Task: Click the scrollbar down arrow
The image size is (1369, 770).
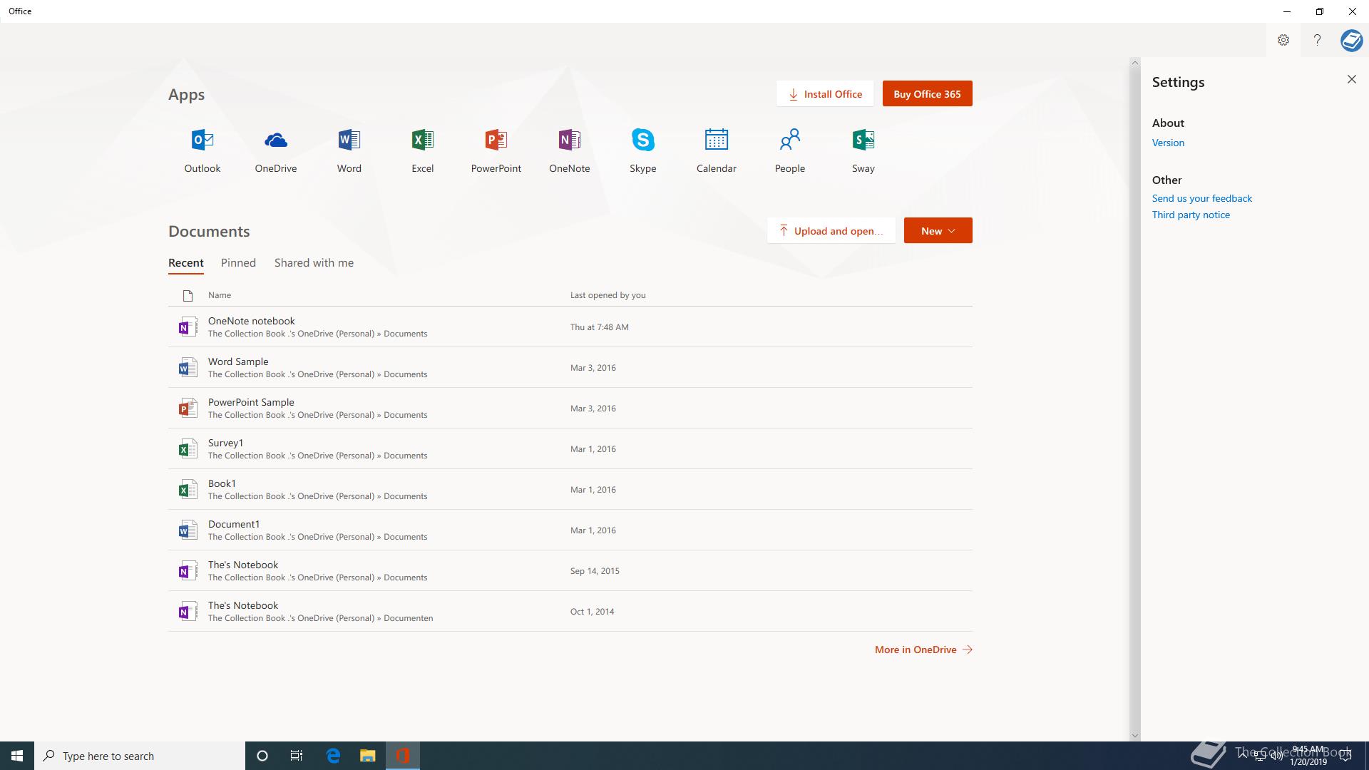Action: [x=1135, y=736]
